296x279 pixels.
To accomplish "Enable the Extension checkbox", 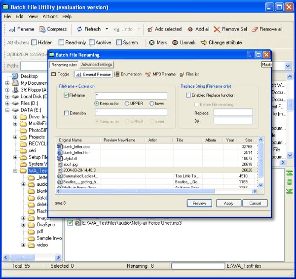I will coord(67,113).
